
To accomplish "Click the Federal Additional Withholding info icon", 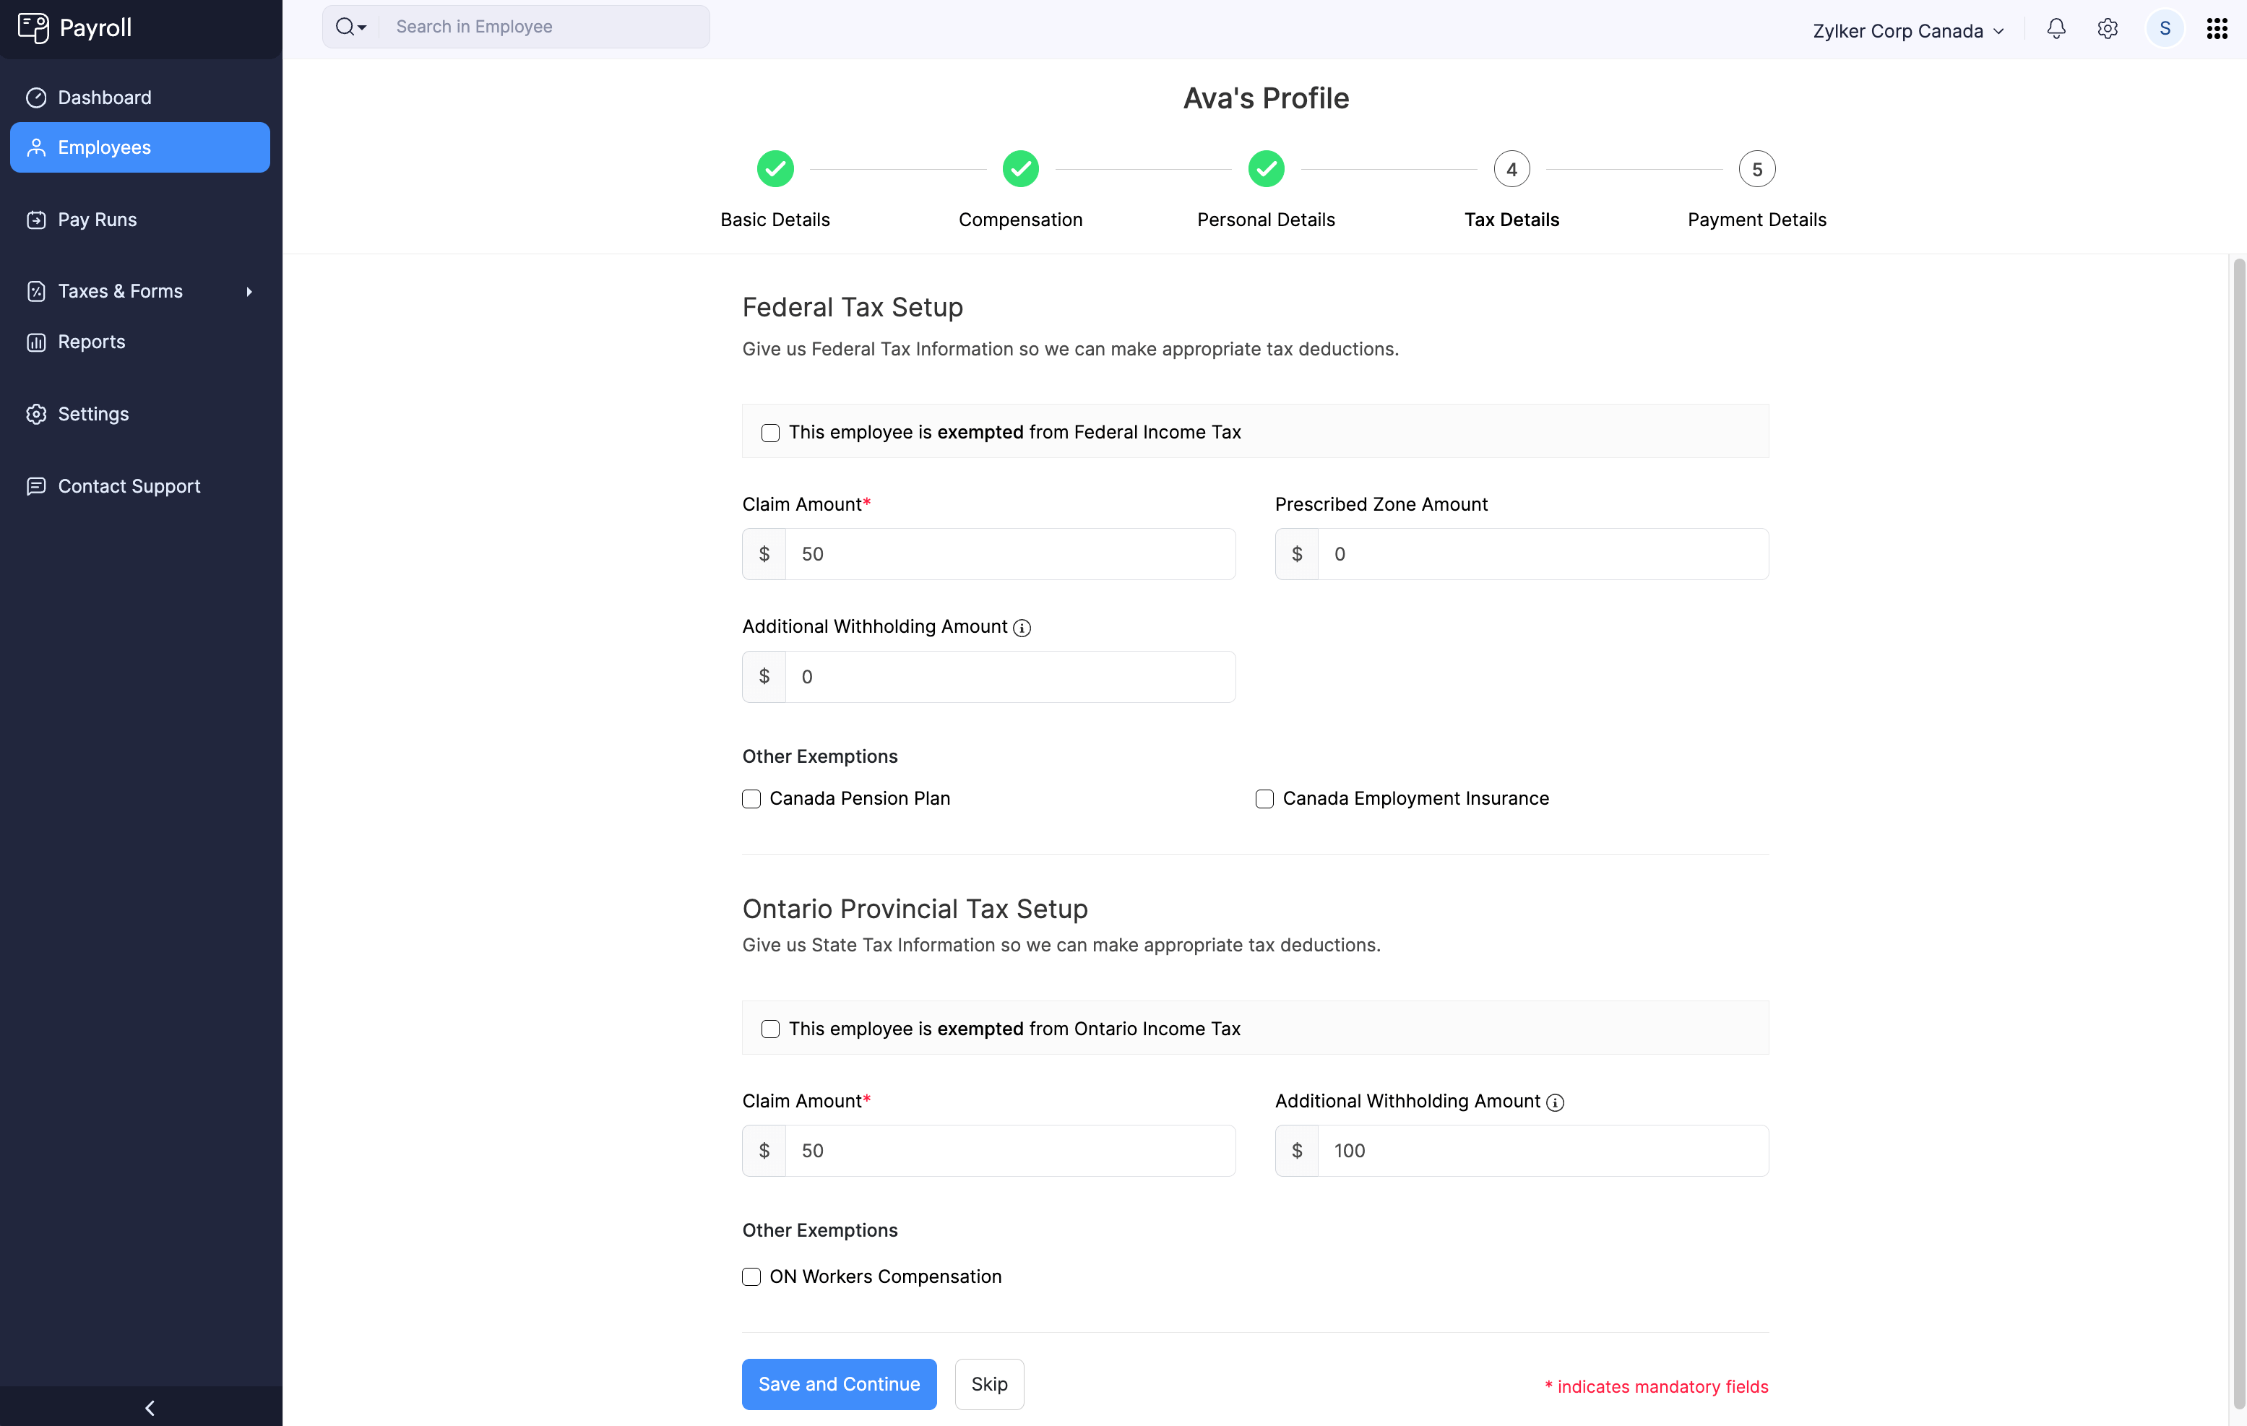I will tap(1022, 628).
